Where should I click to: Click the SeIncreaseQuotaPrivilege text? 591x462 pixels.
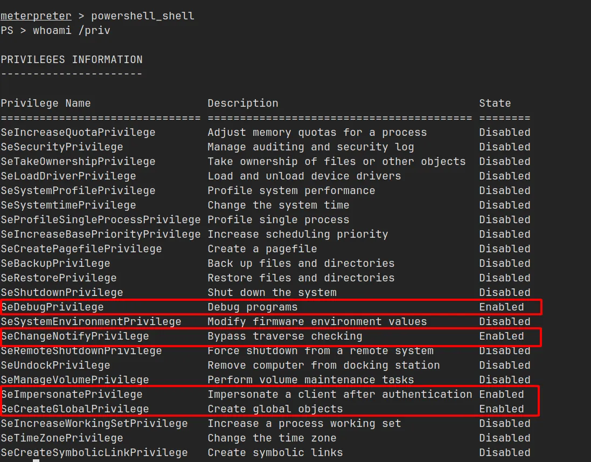coord(78,133)
